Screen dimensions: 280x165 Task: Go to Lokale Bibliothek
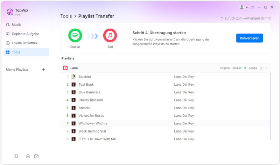pos(27,43)
